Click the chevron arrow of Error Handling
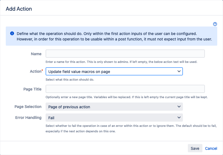 pos(179,118)
